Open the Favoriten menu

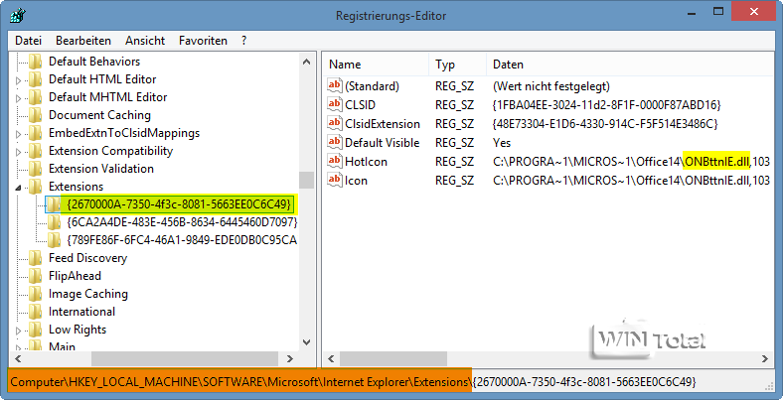tap(204, 41)
